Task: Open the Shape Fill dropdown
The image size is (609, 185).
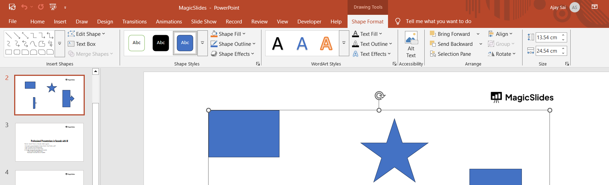Action: click(228, 34)
